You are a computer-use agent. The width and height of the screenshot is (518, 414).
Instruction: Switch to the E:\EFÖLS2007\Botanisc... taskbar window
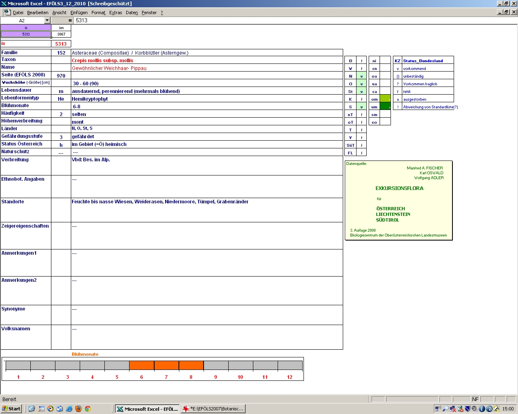coord(213,409)
